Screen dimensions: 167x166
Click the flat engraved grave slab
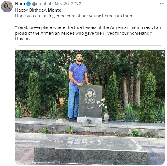click(90, 151)
